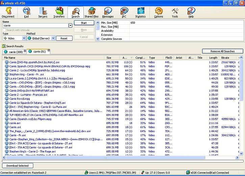This screenshot has width=245, height=176.
Task: Close the carrie (51) search tab
Action: click(x=49, y=50)
